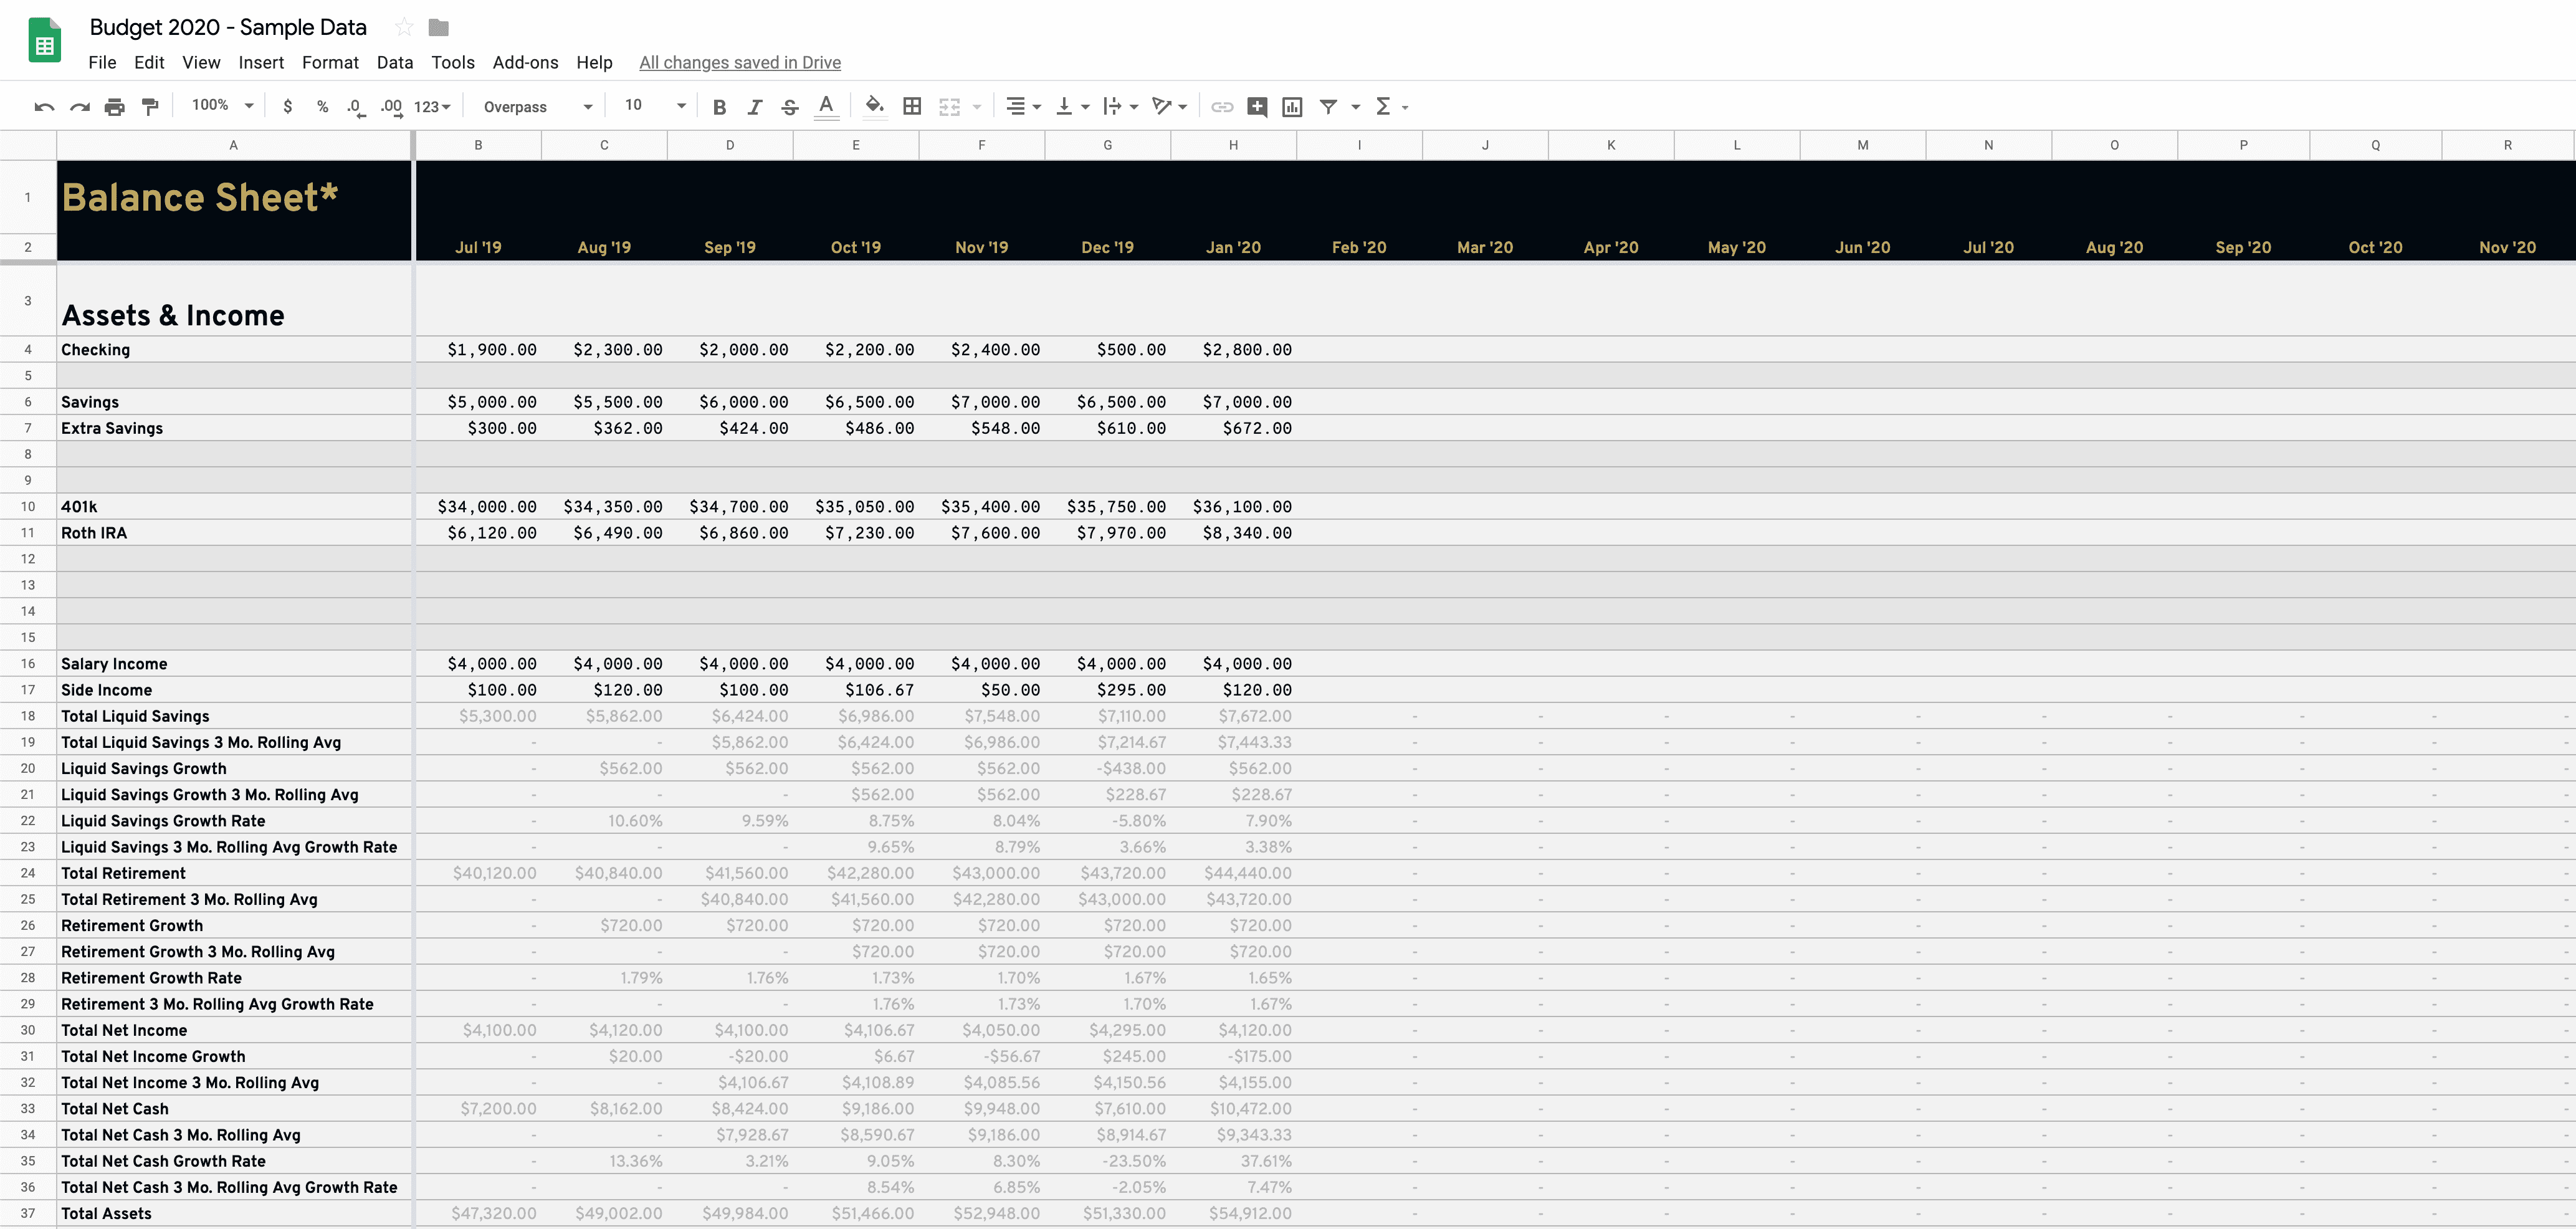Open the Format menu
2576x1229 pixels.
tap(328, 62)
